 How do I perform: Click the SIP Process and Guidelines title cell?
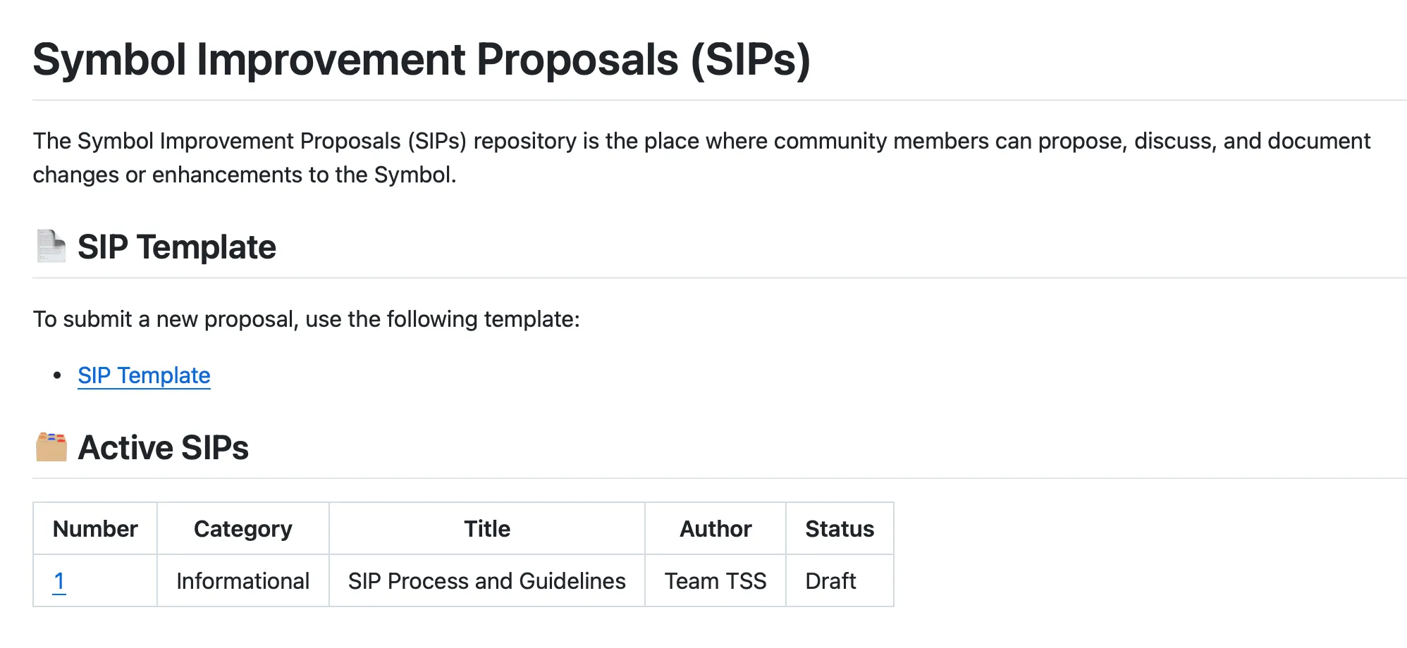(486, 580)
